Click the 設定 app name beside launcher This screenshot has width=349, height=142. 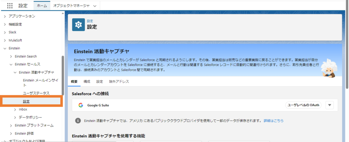point(23,6)
